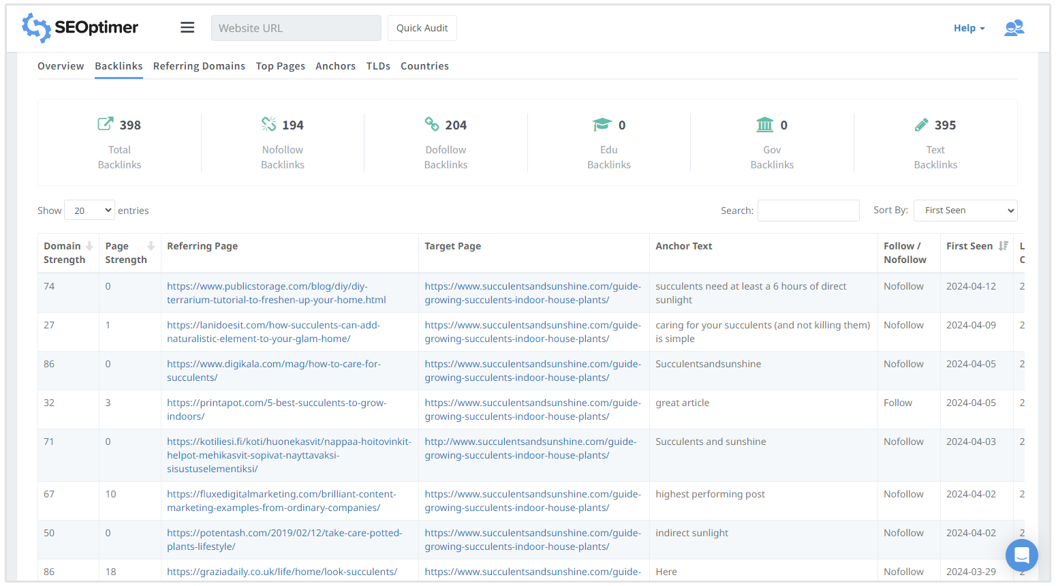
Task: Click the Dofollow Backlinks chain icon
Action: click(x=432, y=124)
